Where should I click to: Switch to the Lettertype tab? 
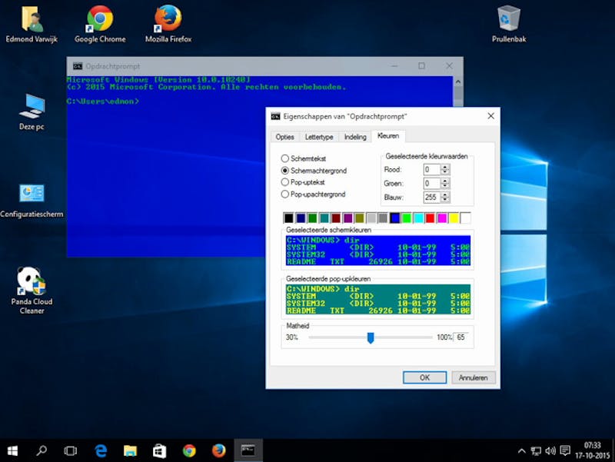point(320,137)
